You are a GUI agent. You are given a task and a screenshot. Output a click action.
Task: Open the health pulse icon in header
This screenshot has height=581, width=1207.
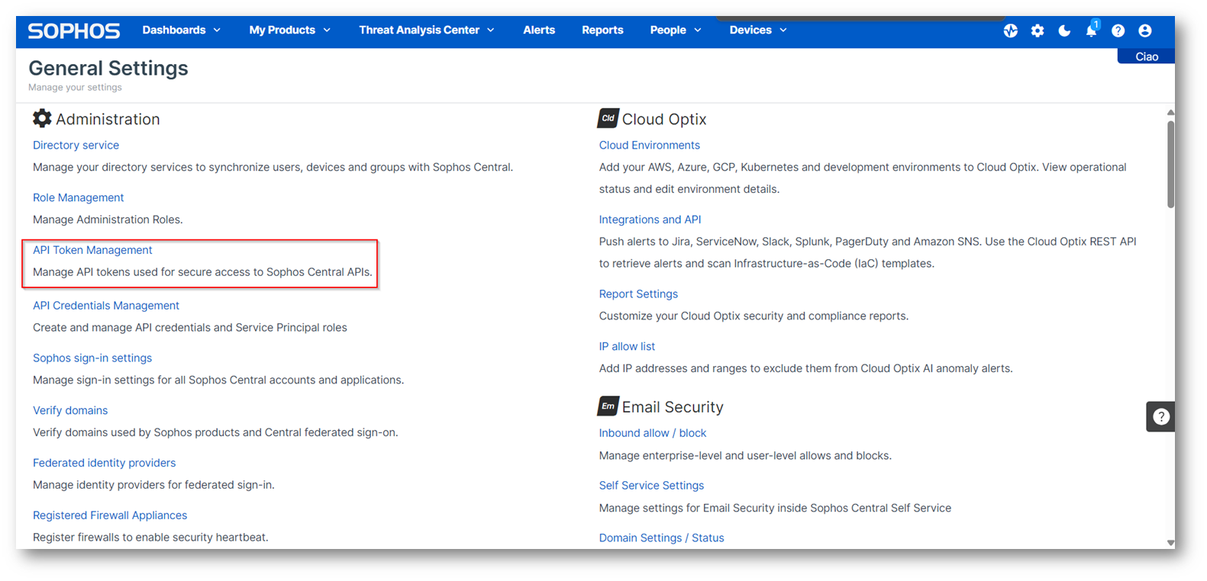click(x=1010, y=30)
